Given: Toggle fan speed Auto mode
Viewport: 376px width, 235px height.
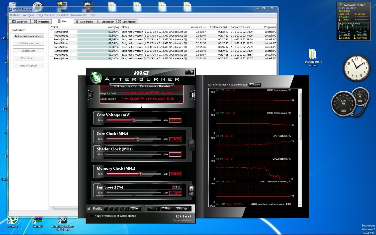Looking at the screenshot, I should point(177,187).
